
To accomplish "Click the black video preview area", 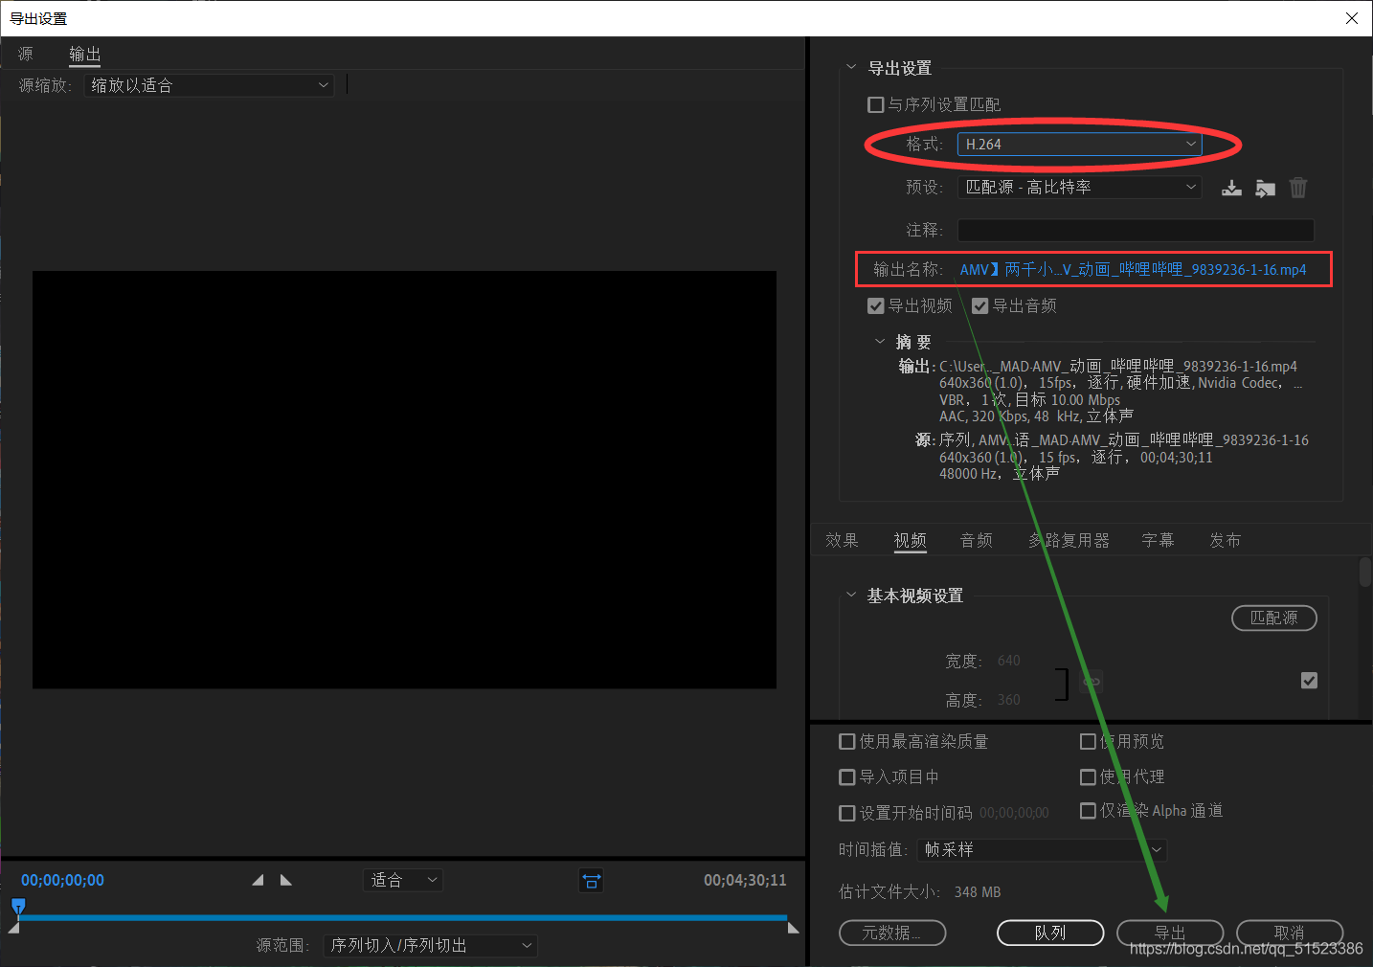I will click(404, 480).
